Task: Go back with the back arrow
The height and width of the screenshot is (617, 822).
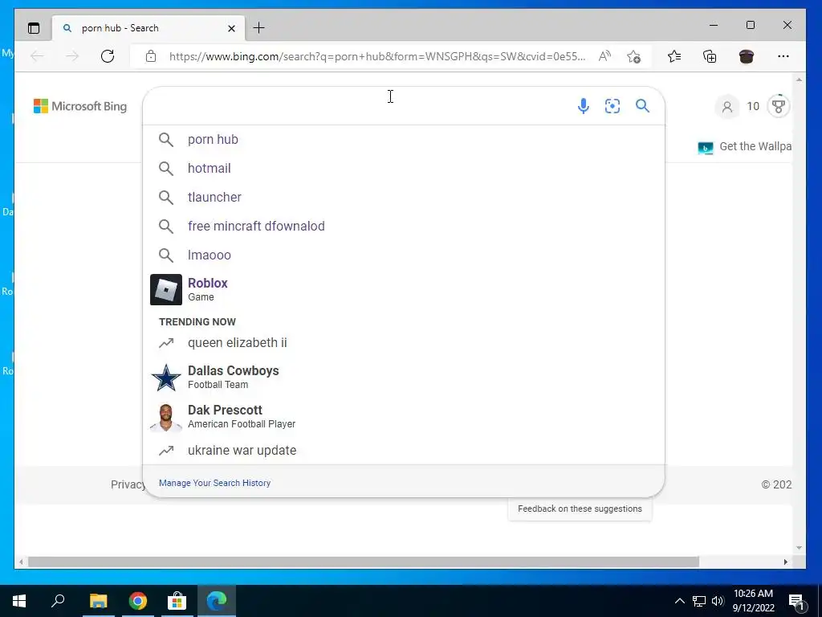Action: click(37, 56)
